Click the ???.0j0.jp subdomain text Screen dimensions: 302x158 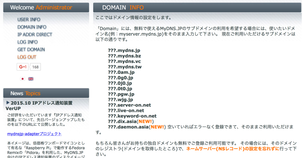[x=120, y=83]
